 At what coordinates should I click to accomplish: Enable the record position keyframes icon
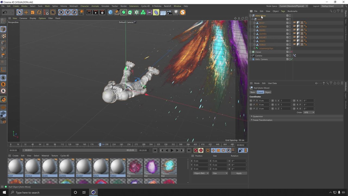point(213,150)
